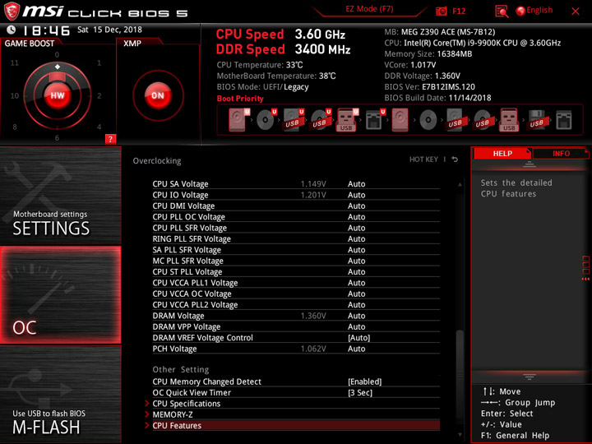The width and height of the screenshot is (592, 444).
Task: Click the Game Boost red question mark
Action: [110, 139]
